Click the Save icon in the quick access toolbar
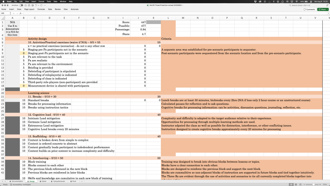This screenshot has width=330, height=186. 29,5
